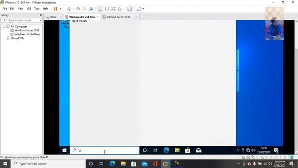The width and height of the screenshot is (298, 168).
Task: Open the Tabs menu
Action: tap(37, 9)
